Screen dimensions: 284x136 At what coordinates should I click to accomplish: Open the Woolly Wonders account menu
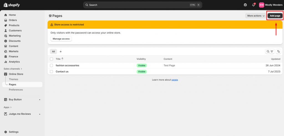click(x=271, y=5)
